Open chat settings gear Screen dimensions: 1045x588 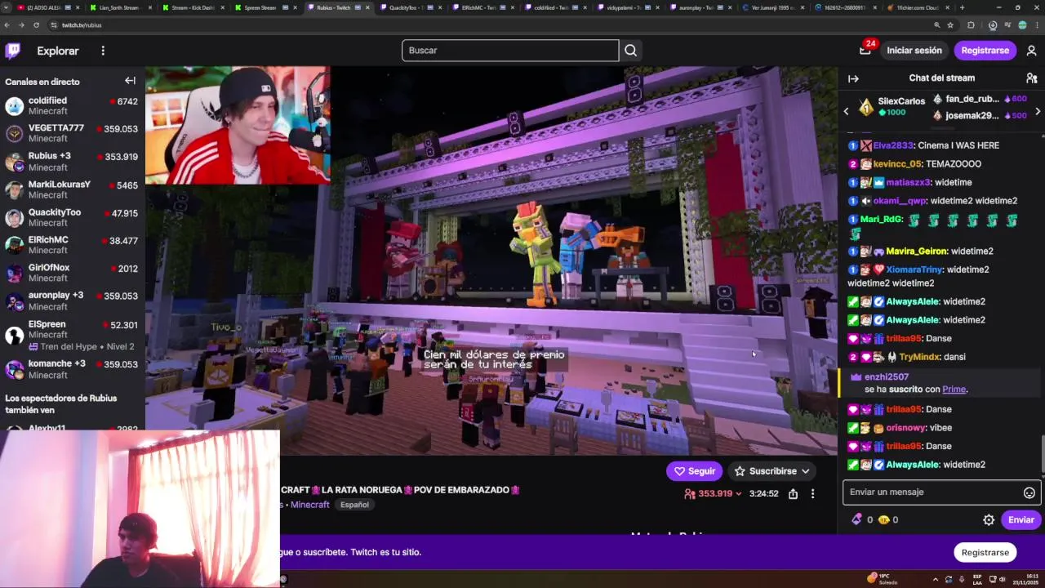(989, 519)
